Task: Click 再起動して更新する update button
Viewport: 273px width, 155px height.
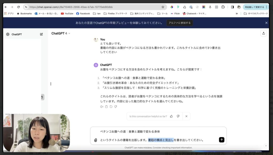Action: 254,7
